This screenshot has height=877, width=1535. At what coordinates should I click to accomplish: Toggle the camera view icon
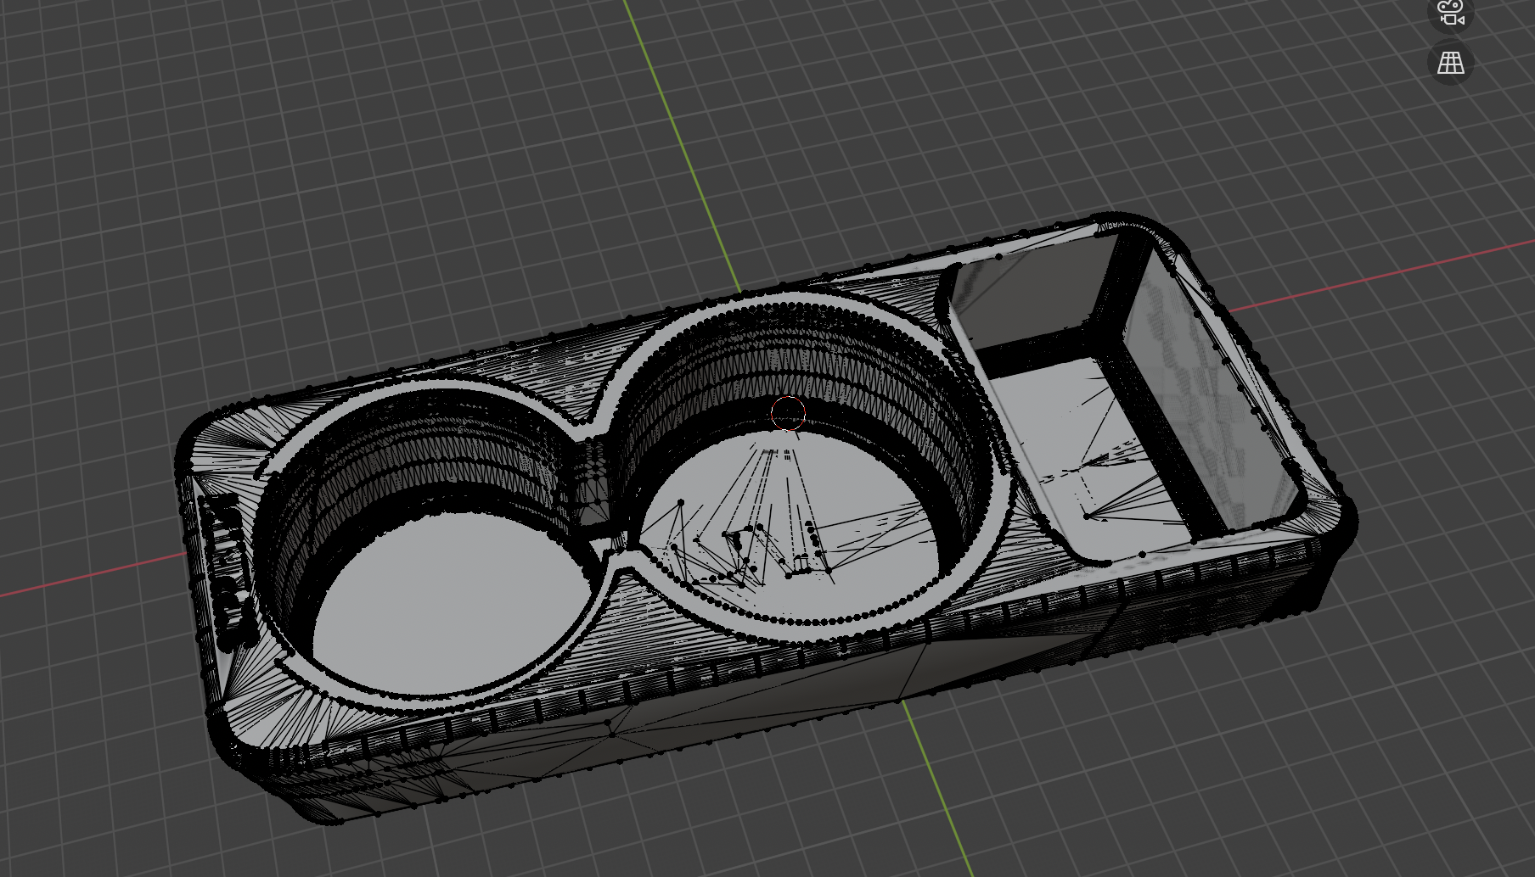tap(1450, 14)
